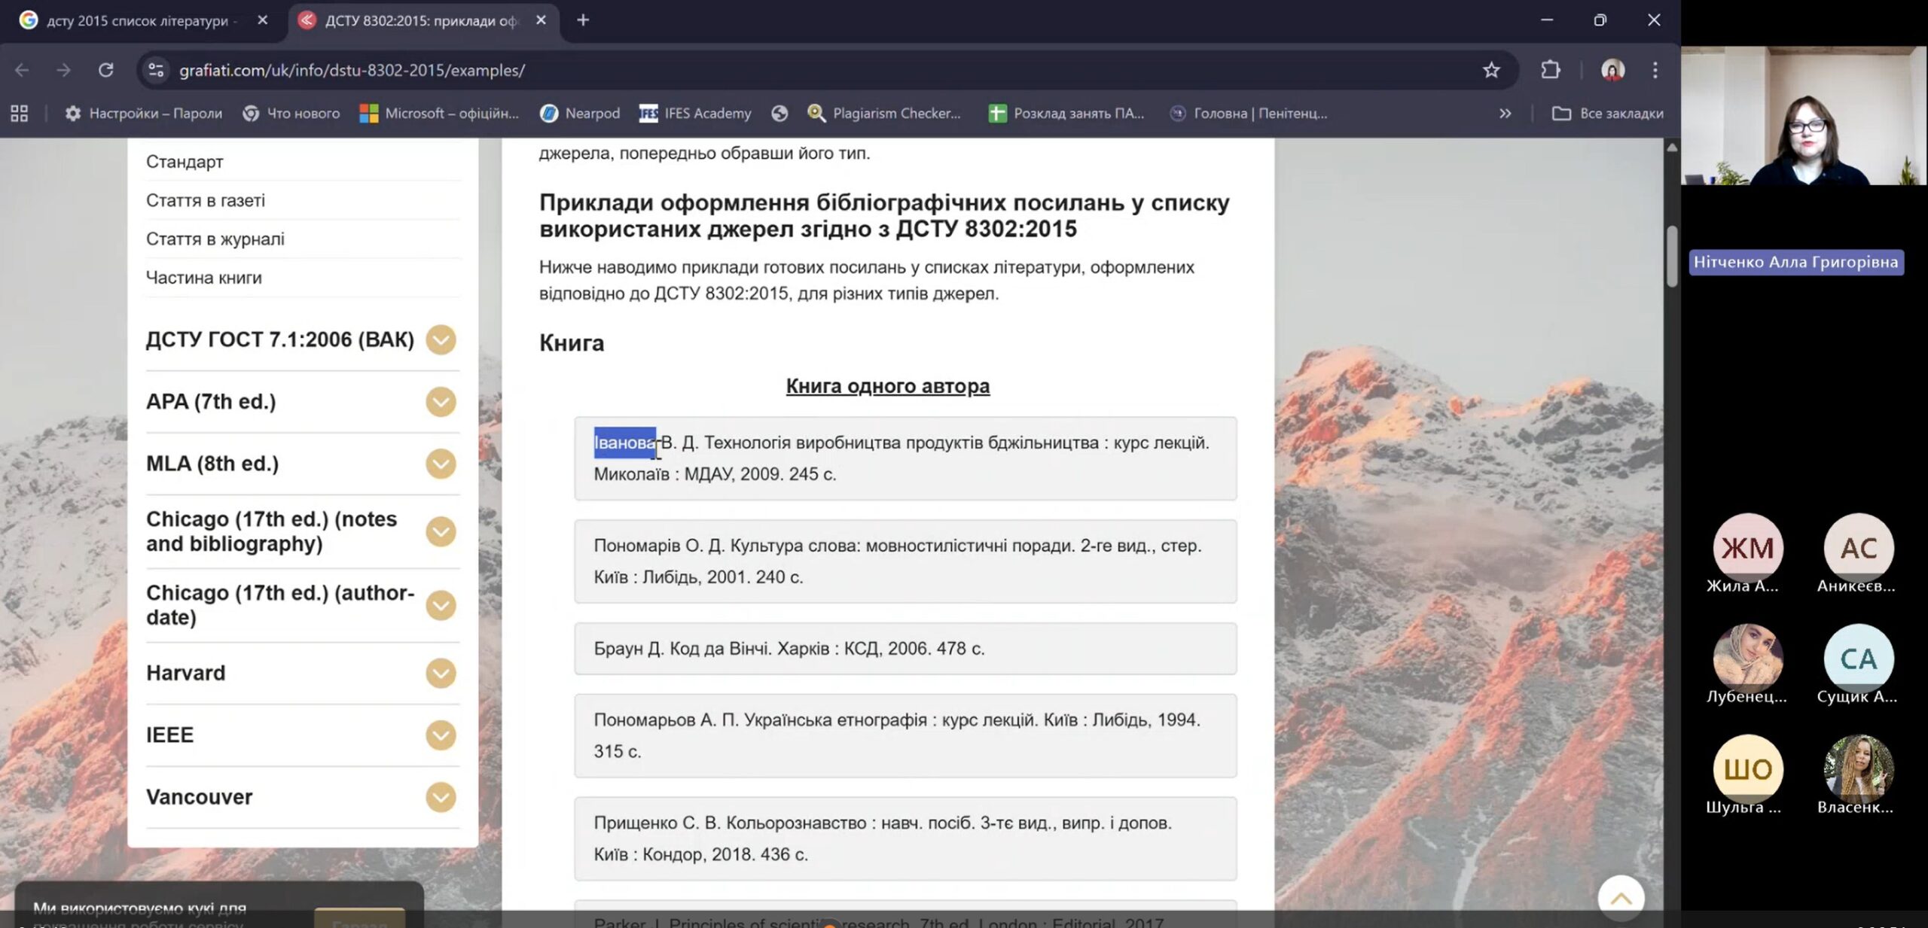Bookmark this page with the star icon
Viewport: 1928px width, 928px height.
(x=1490, y=70)
